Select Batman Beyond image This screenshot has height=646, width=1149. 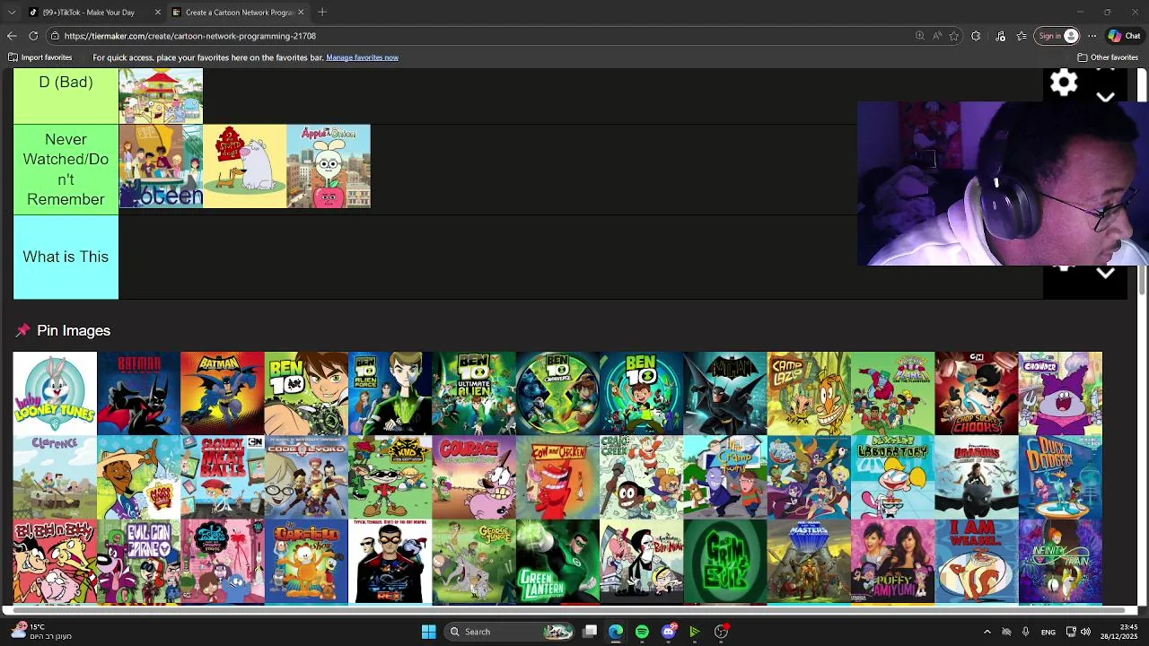point(138,393)
